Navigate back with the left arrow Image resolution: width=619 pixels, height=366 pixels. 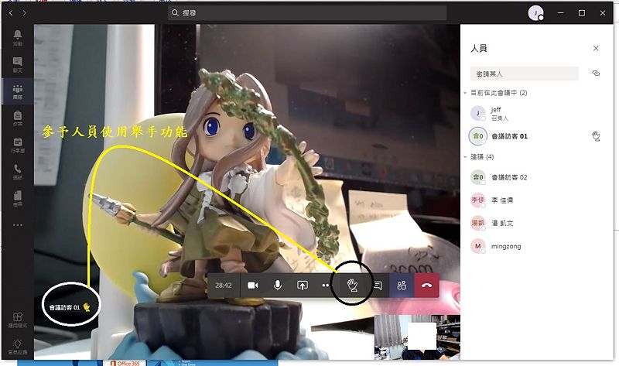click(x=11, y=13)
